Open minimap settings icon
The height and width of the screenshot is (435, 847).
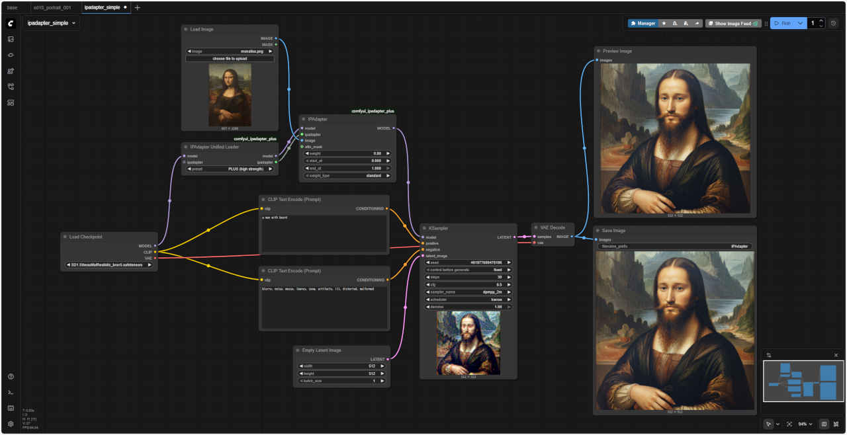pos(769,355)
